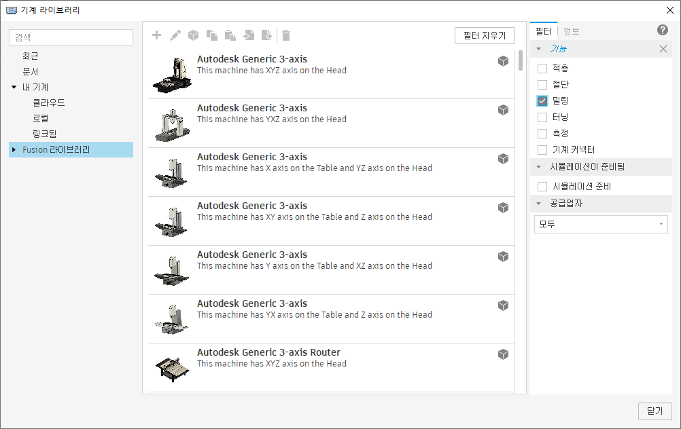Screen dimensions: 681x429
Task: Click the import machine icon
Action: click(249, 35)
